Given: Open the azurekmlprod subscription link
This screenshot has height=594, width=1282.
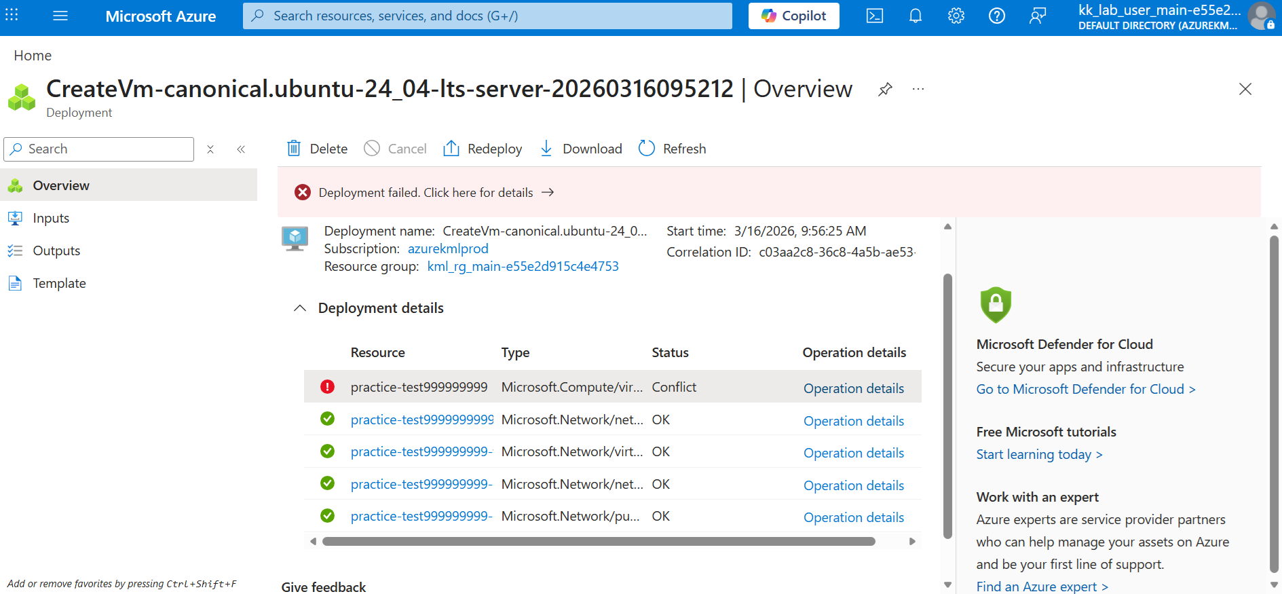Looking at the screenshot, I should [x=448, y=249].
